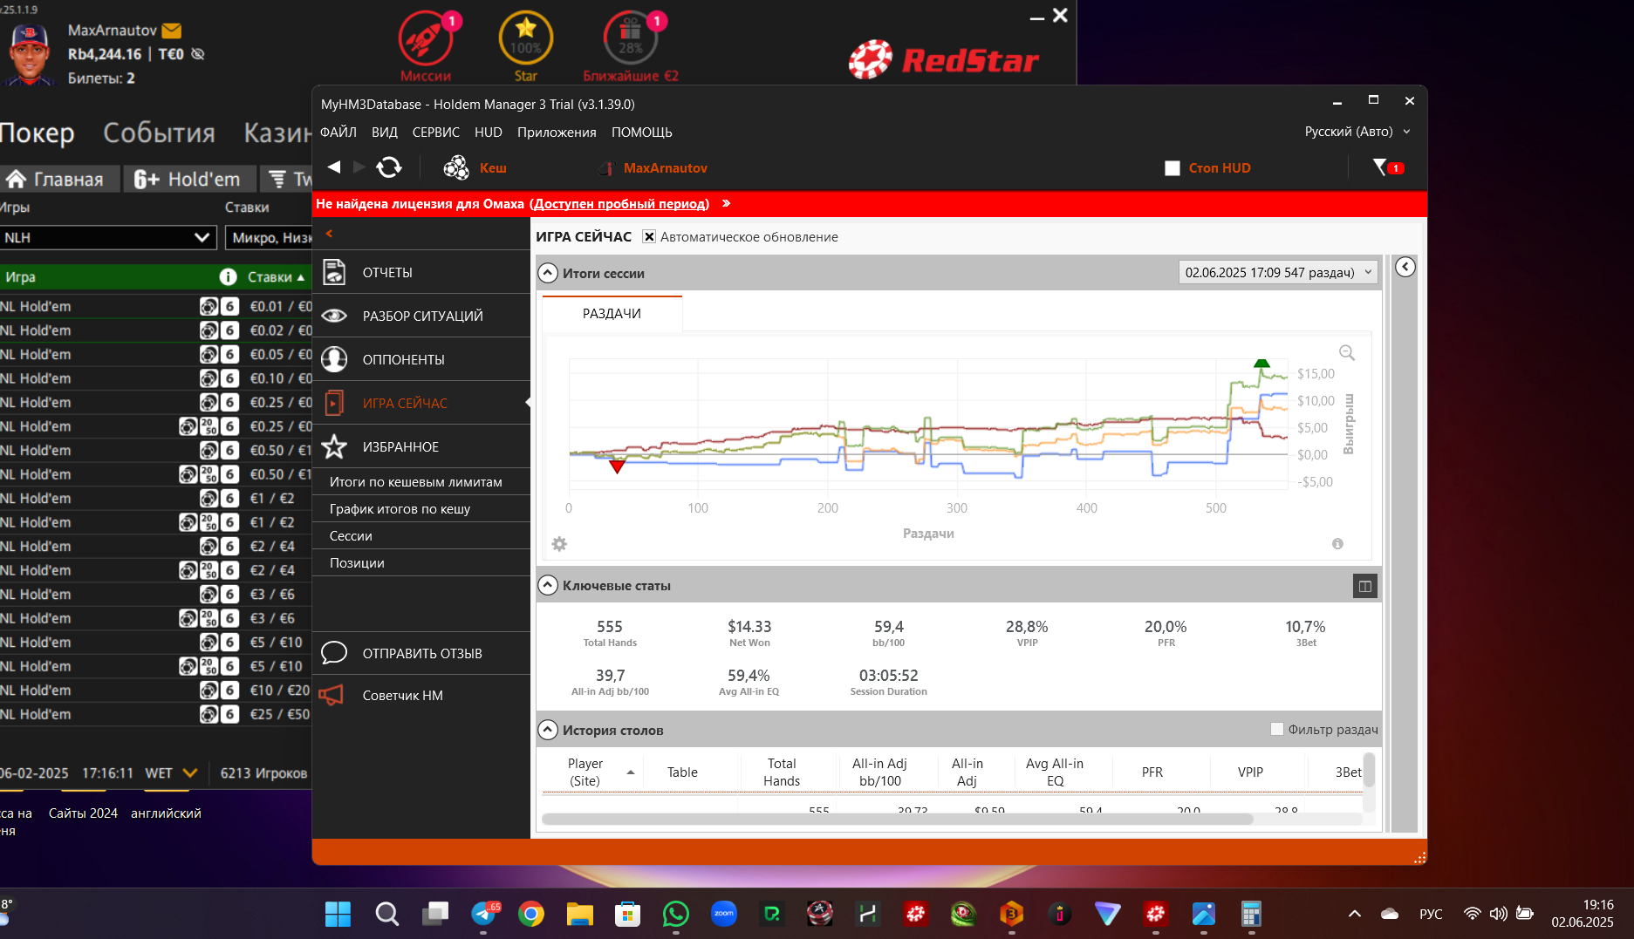The image size is (1634, 939).
Task: Open the taskbar Calculator app
Action: tap(1251, 914)
